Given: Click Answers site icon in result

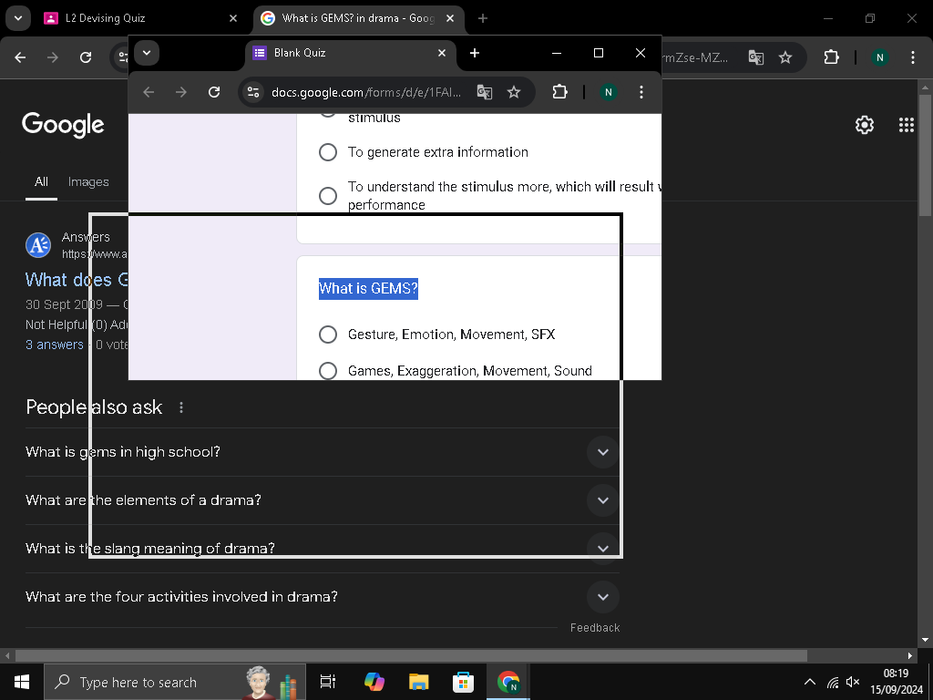Looking at the screenshot, I should pyautogui.click(x=38, y=245).
